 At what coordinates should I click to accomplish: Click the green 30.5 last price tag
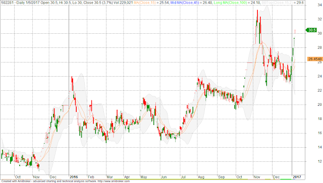coord(311,30)
